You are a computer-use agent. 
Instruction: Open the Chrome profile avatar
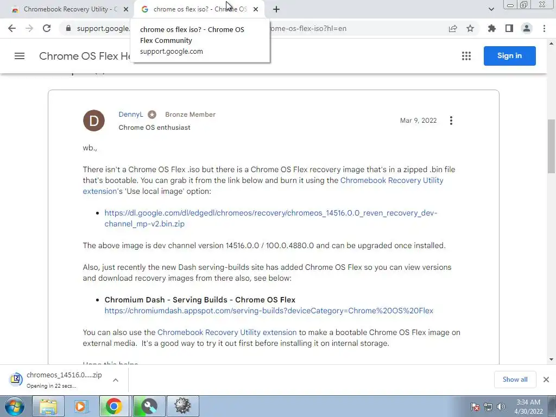pyautogui.click(x=527, y=28)
